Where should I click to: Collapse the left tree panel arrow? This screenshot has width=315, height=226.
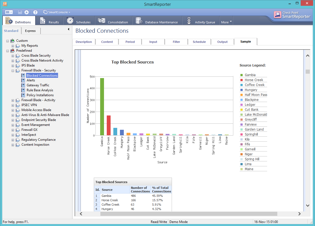pyautogui.click(x=69, y=29)
